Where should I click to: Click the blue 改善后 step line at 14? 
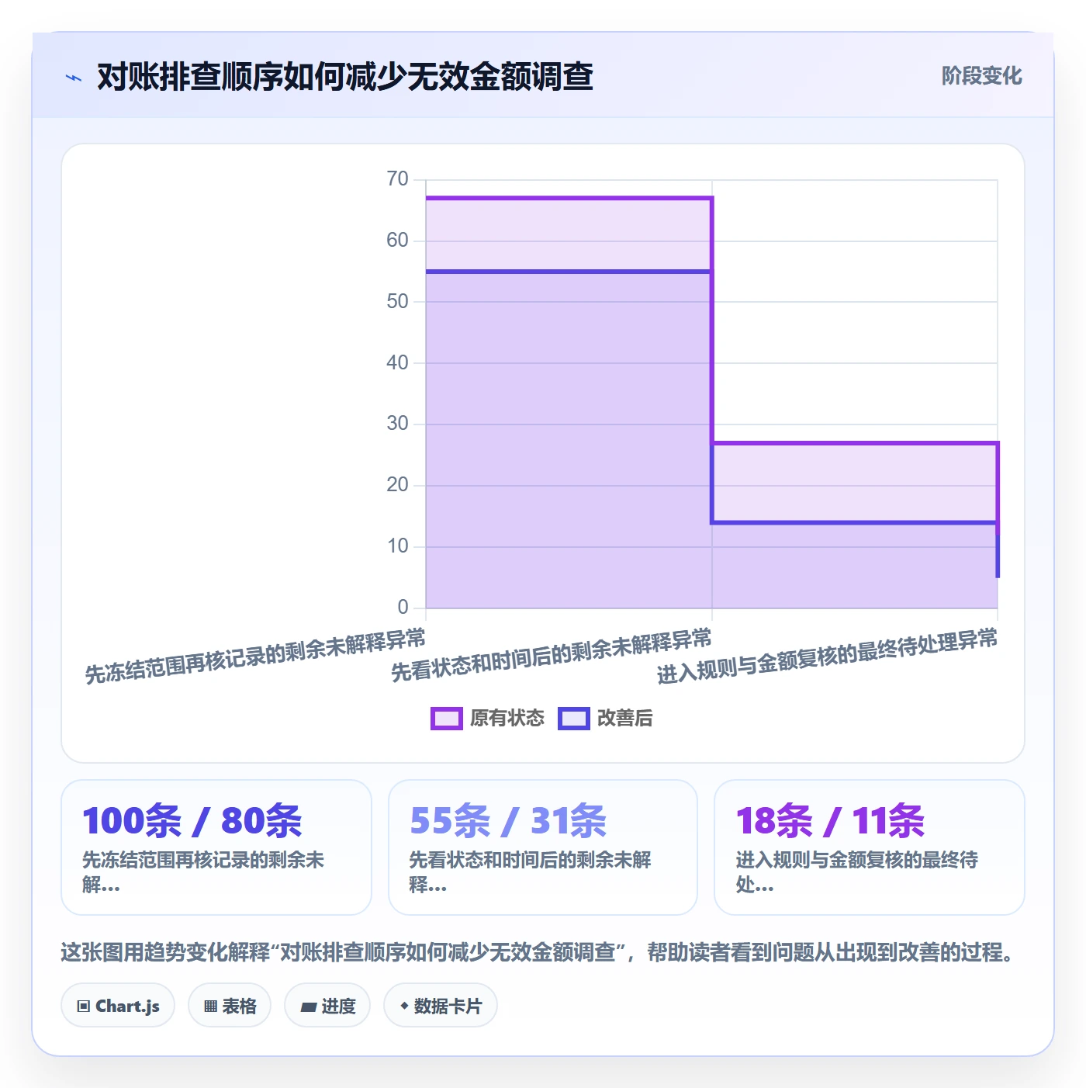pyautogui.click(x=855, y=522)
